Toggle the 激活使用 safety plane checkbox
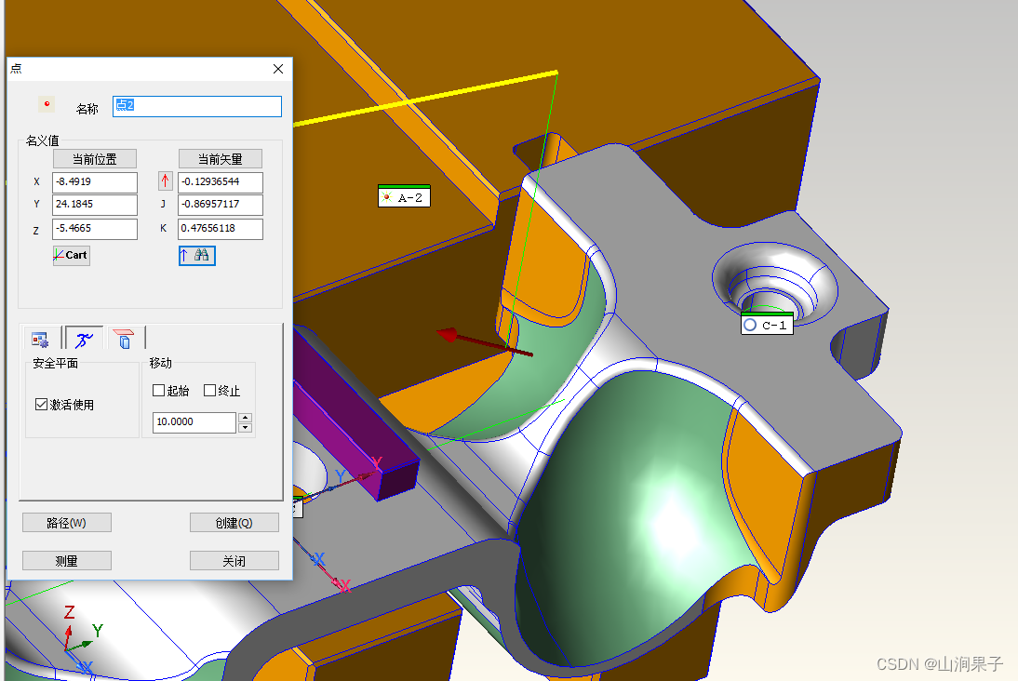 pos(42,405)
